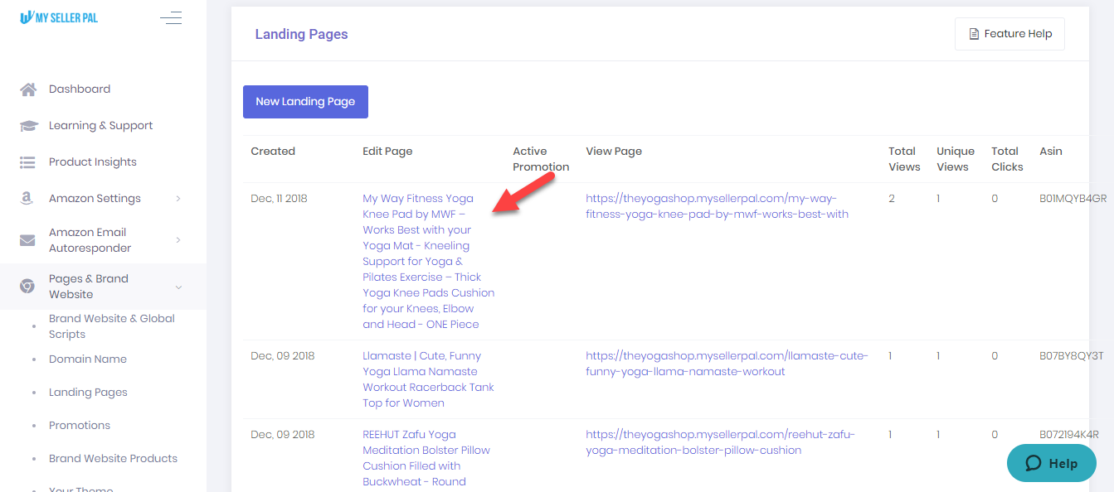Click the Active Promotion column header
Screen dimensions: 1114x492
[541, 159]
